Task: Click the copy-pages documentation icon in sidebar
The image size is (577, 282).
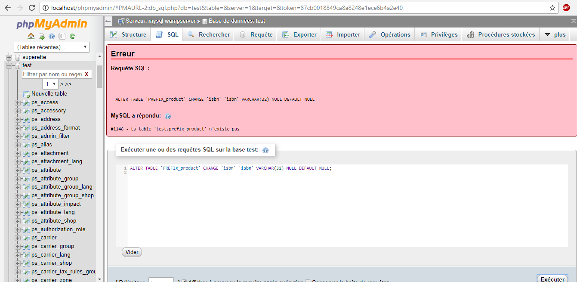Action: (62, 37)
